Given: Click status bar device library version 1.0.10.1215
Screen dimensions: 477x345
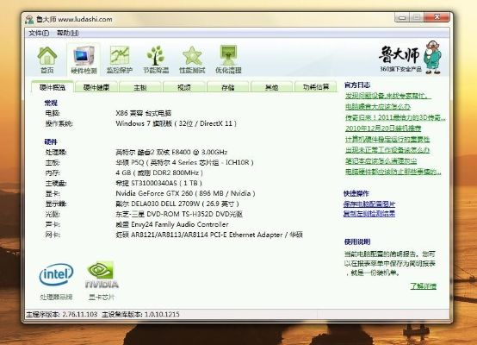Looking at the screenshot, I should [x=141, y=314].
